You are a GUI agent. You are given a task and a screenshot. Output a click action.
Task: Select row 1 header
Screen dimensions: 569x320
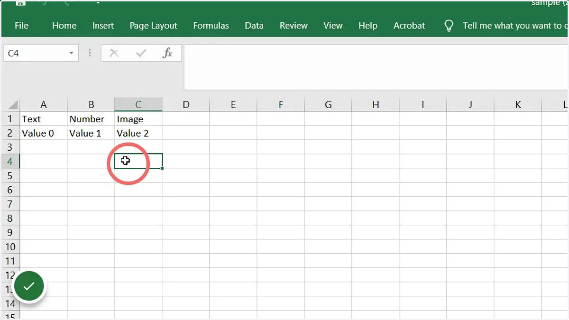[10, 119]
